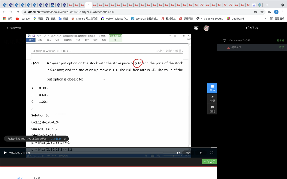The height and width of the screenshot is (179, 287).
Task: Collapse the 1.DerivativeQ1-Q51 section
Action: (225, 41)
